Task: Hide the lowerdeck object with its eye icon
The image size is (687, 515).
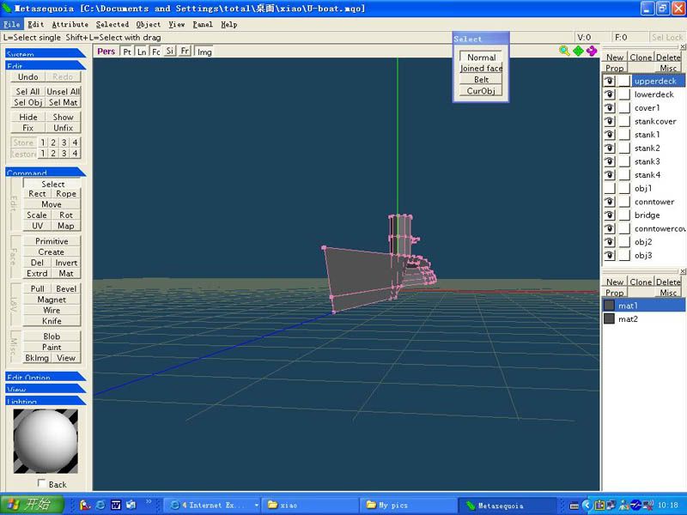Action: (609, 94)
